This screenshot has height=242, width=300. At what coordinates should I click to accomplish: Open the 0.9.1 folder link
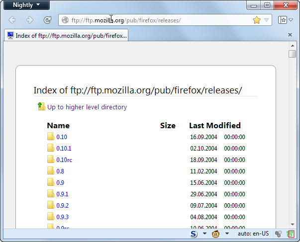[62, 194]
